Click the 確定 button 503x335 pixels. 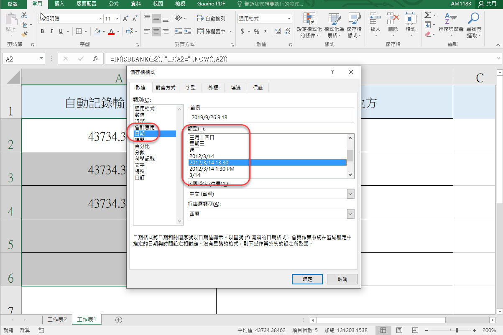[x=307, y=279]
